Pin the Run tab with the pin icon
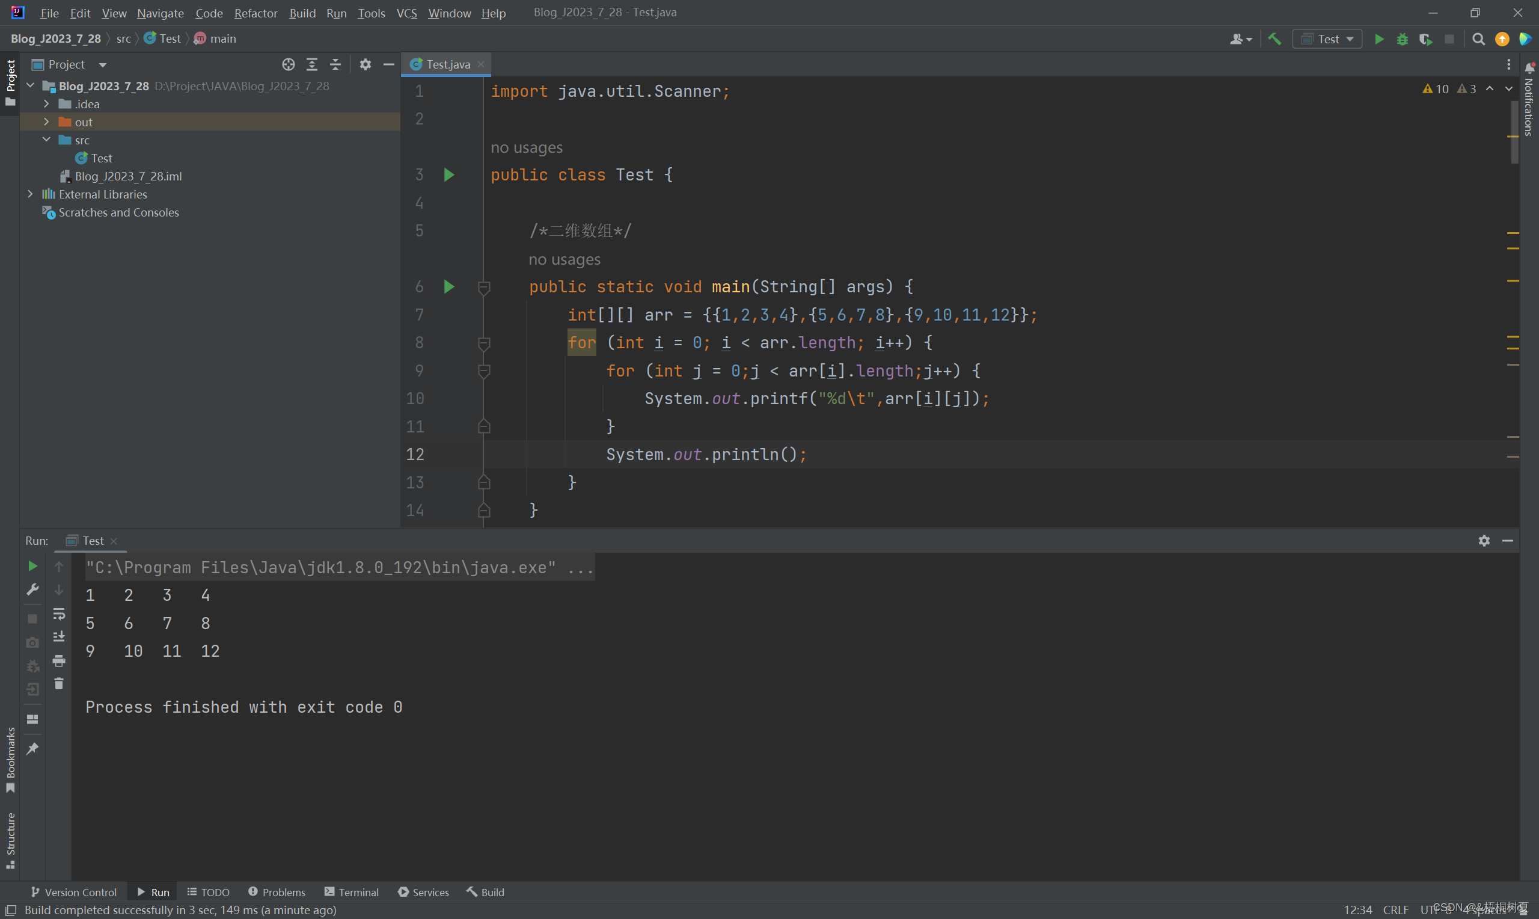 (33, 749)
